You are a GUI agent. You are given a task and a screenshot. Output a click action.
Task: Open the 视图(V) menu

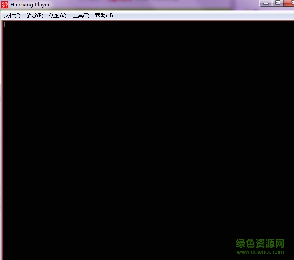pyautogui.click(x=58, y=15)
